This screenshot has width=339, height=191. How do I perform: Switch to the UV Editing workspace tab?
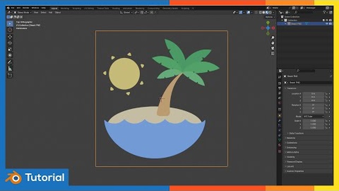pos(89,8)
